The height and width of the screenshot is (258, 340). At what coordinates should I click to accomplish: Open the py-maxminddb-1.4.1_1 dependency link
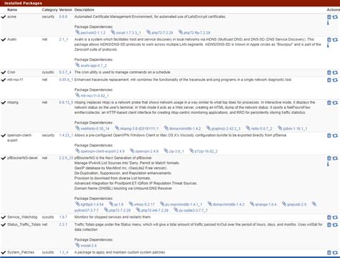(x=181, y=204)
